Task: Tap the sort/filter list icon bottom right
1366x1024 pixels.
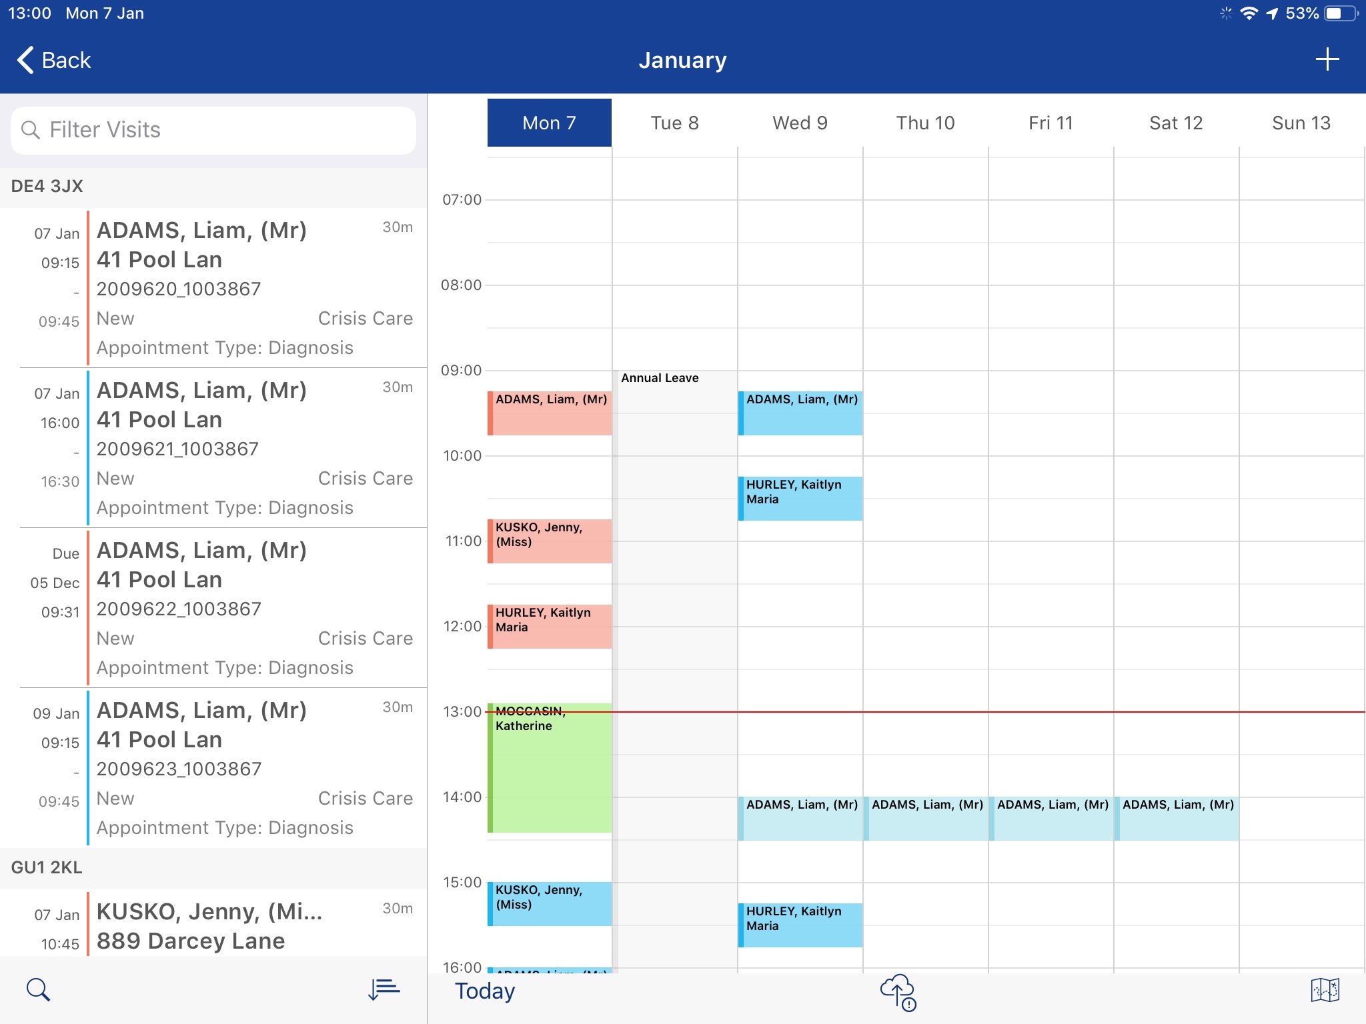Action: point(384,989)
